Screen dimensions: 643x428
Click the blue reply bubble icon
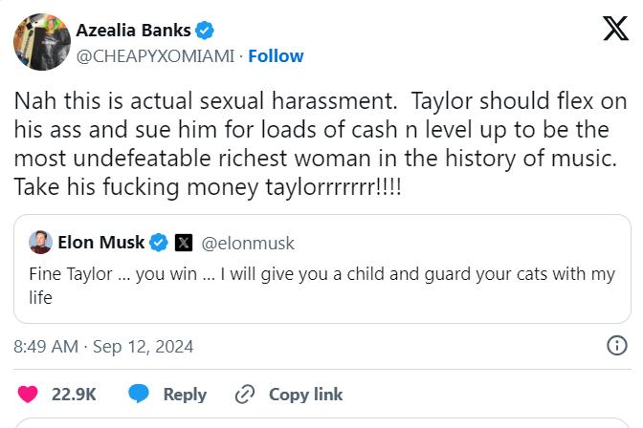(x=140, y=394)
